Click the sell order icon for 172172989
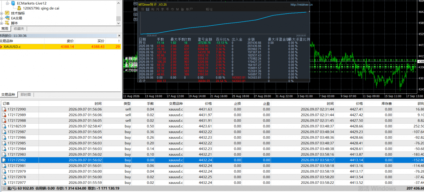The height and width of the screenshot is (192, 424). coord(4,115)
